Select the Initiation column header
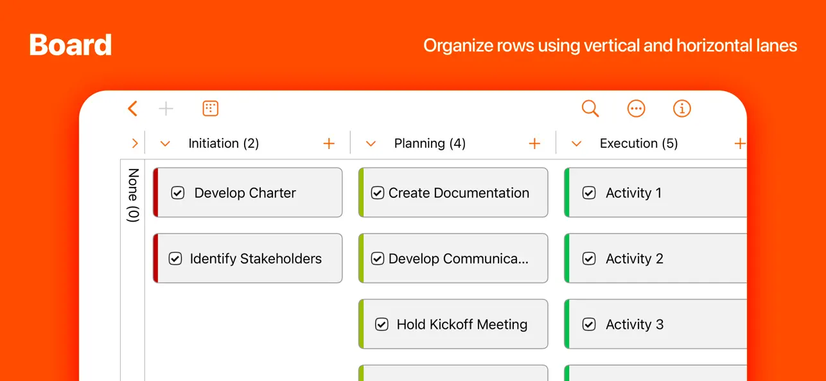The image size is (826, 381). point(224,143)
